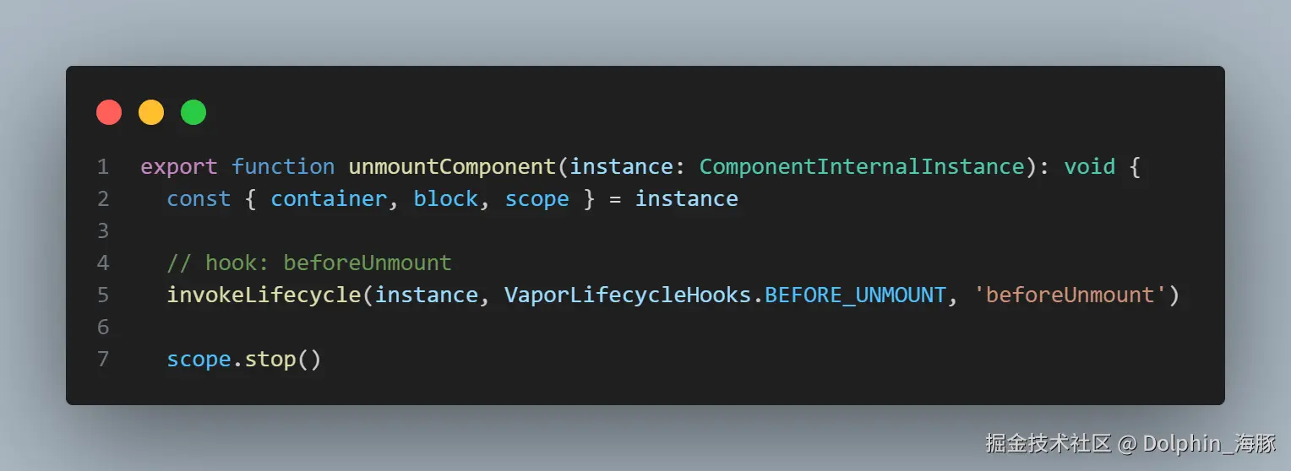1291x471 pixels.
Task: Click the container variable in destructuring
Action: [x=328, y=199]
